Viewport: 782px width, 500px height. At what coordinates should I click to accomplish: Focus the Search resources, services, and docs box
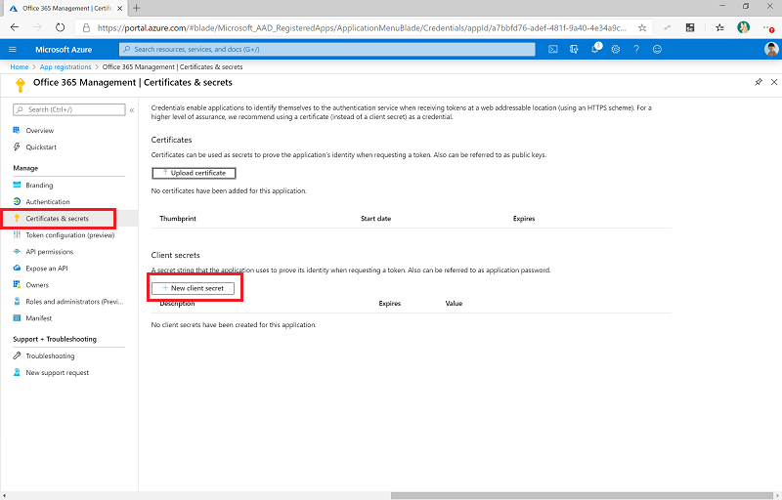(x=326, y=49)
